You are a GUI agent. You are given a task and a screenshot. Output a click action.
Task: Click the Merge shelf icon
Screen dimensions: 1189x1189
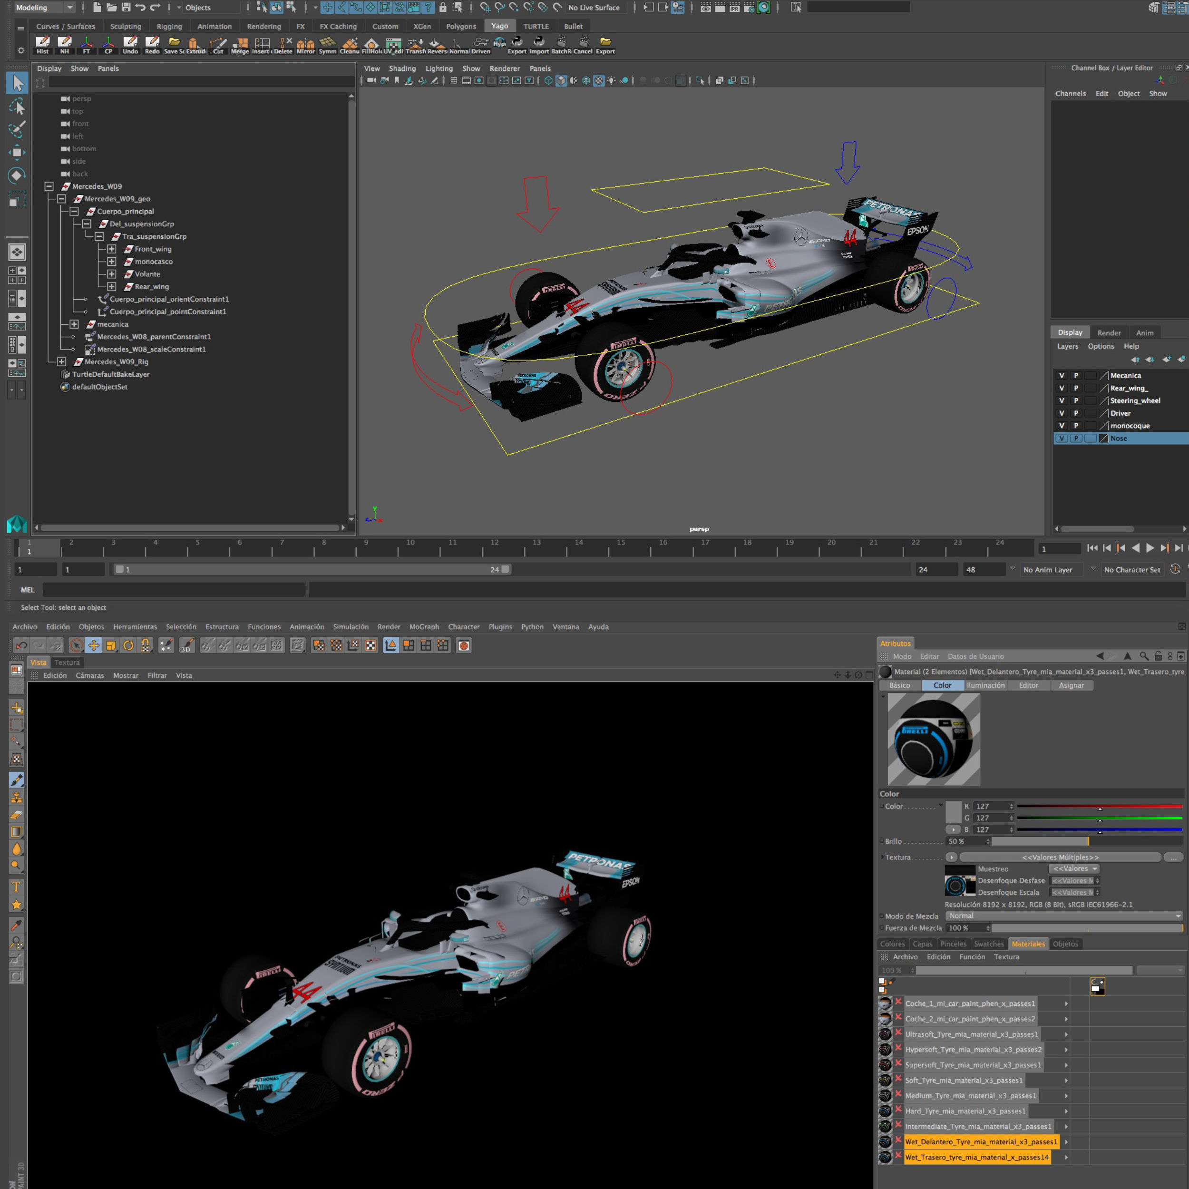click(240, 44)
